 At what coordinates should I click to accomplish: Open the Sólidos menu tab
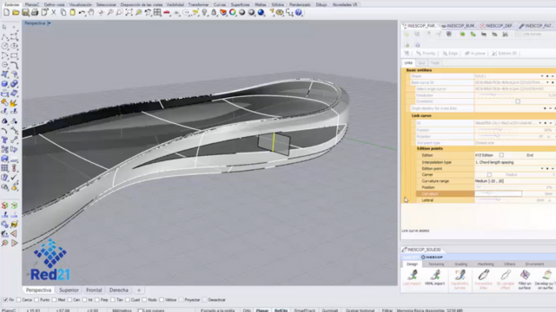[x=277, y=4]
